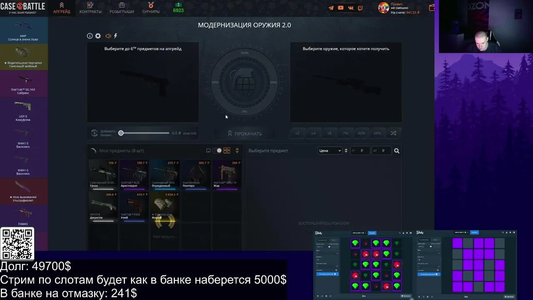Viewport: 533px width, 300px height.
Task: Select the souvenir AUG Осужденный item
Action: pyautogui.click(x=164, y=175)
